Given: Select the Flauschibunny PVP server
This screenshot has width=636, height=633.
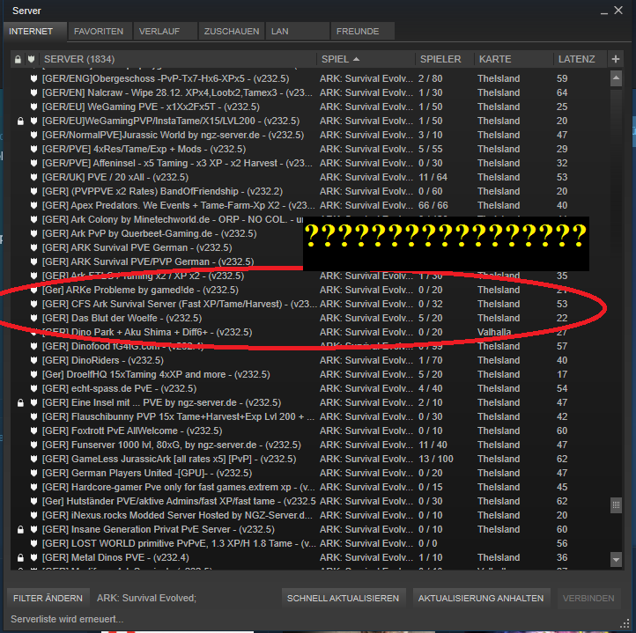Looking at the screenshot, I should tap(310, 416).
